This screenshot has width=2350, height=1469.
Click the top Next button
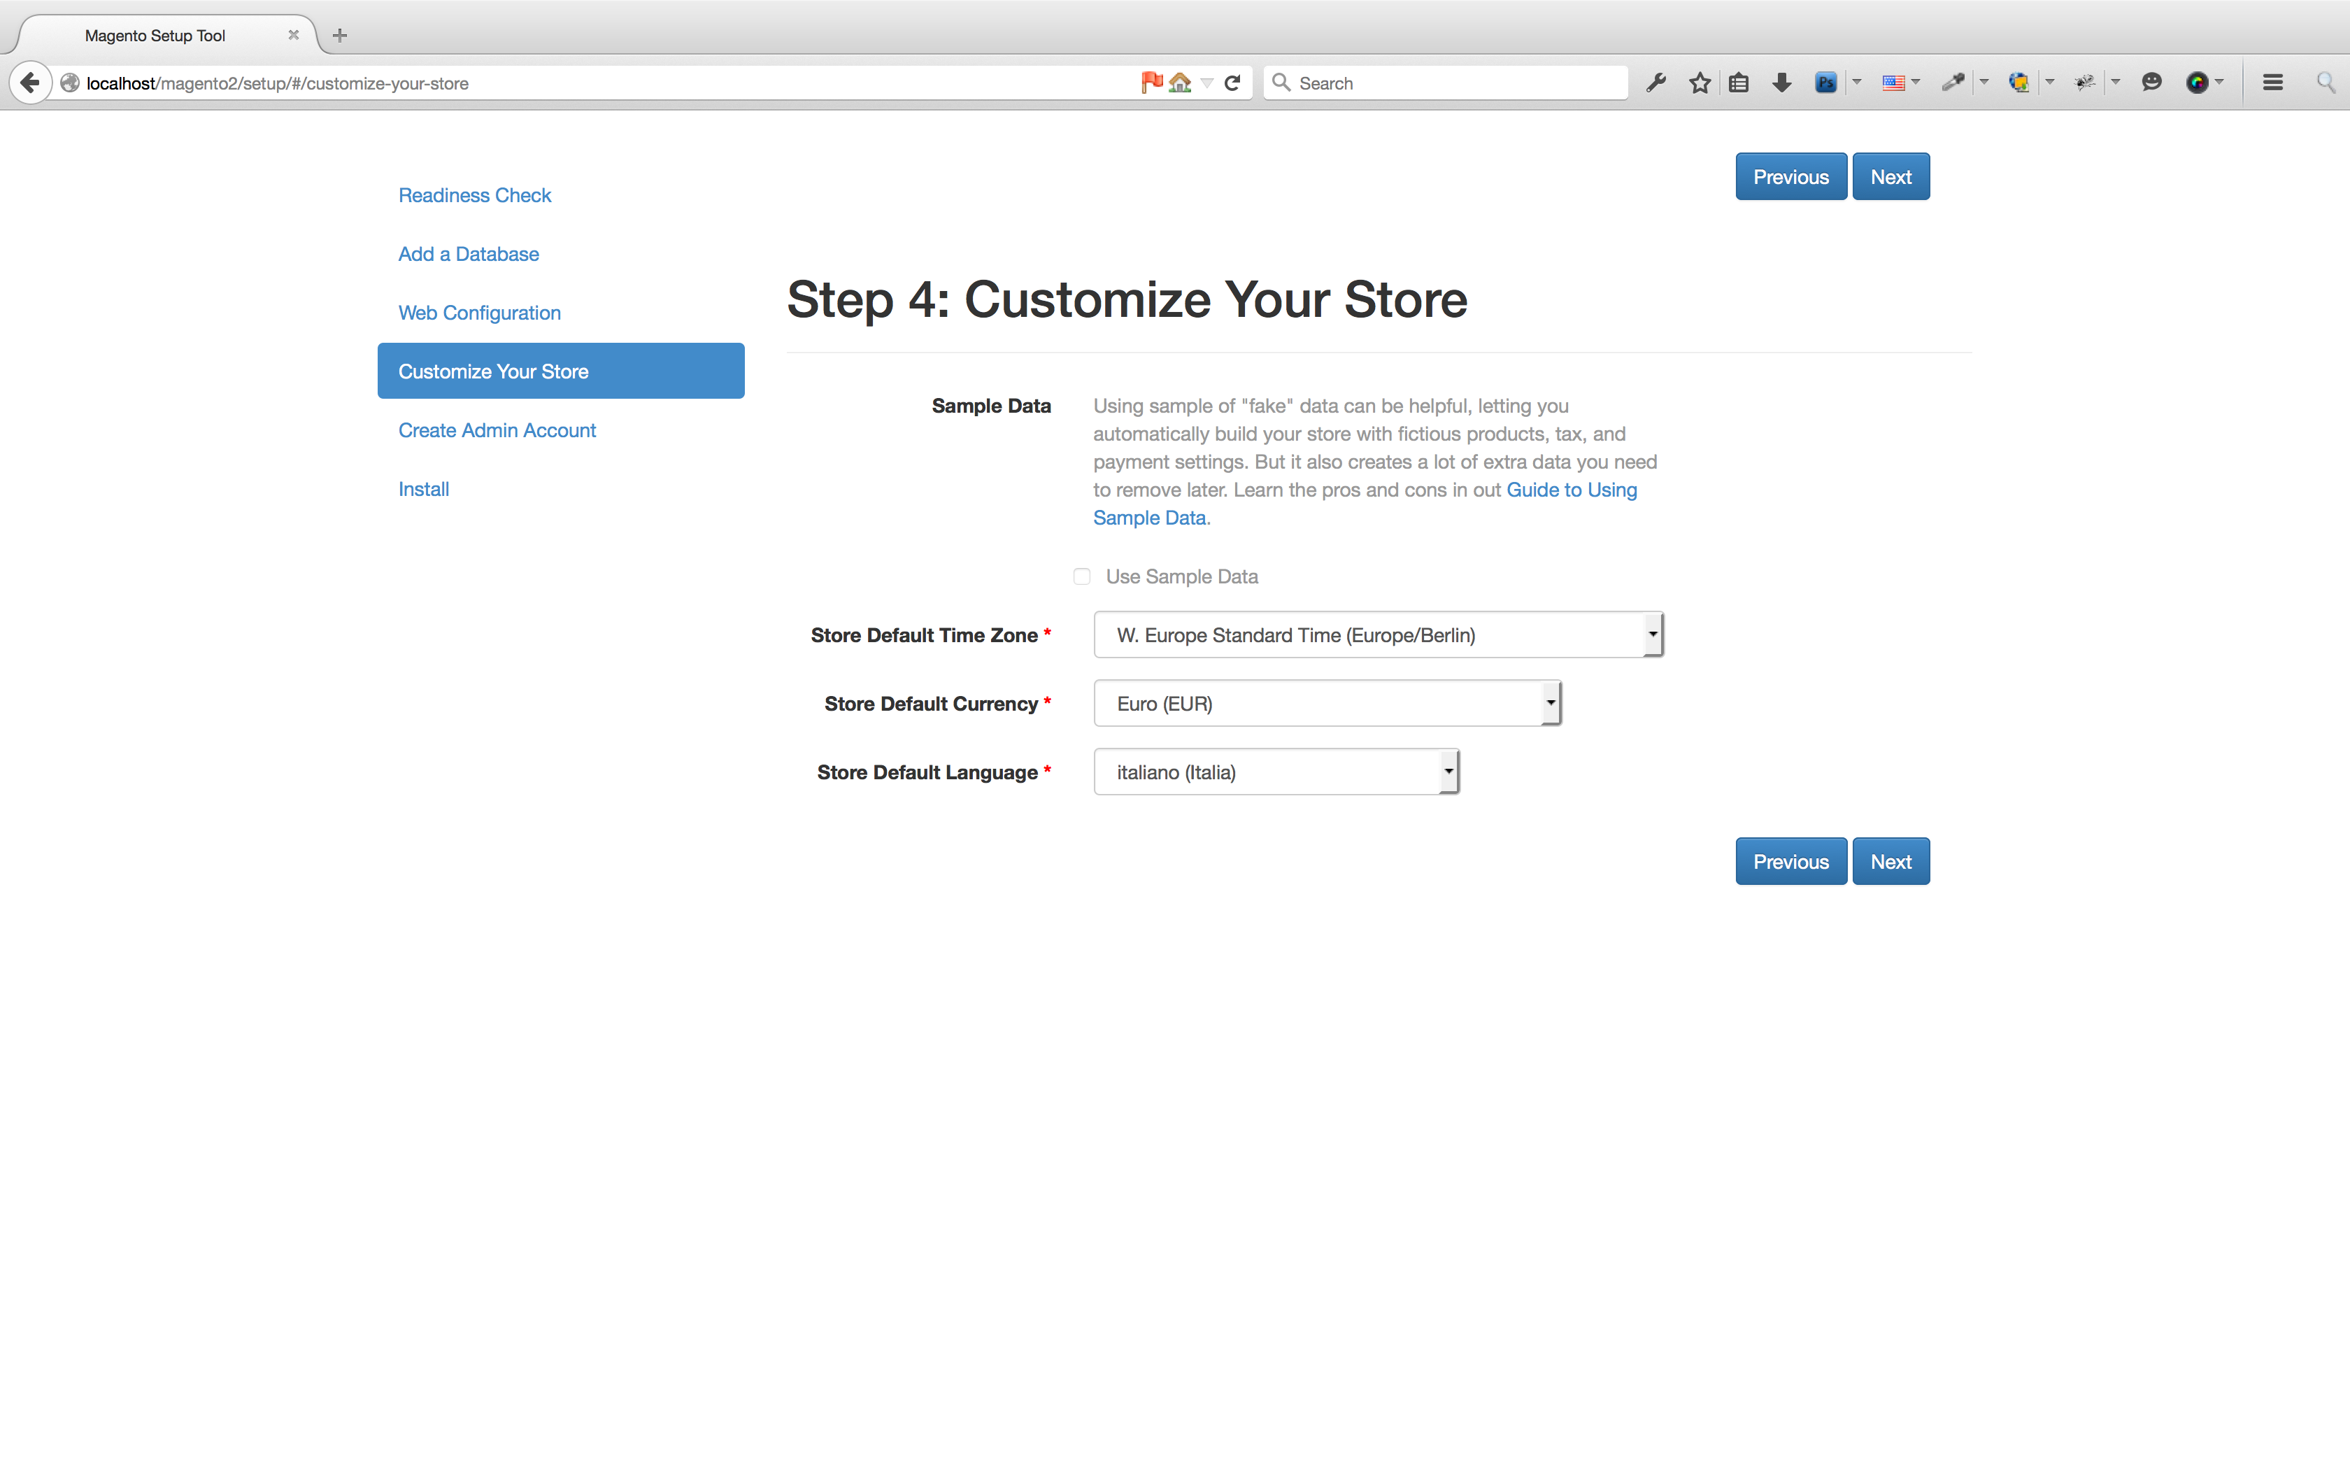(x=1890, y=177)
